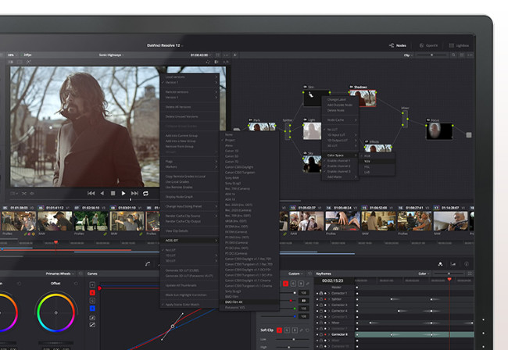This screenshot has width=508, height=350.
Task: Stop playback in the viewer
Action: (113, 193)
